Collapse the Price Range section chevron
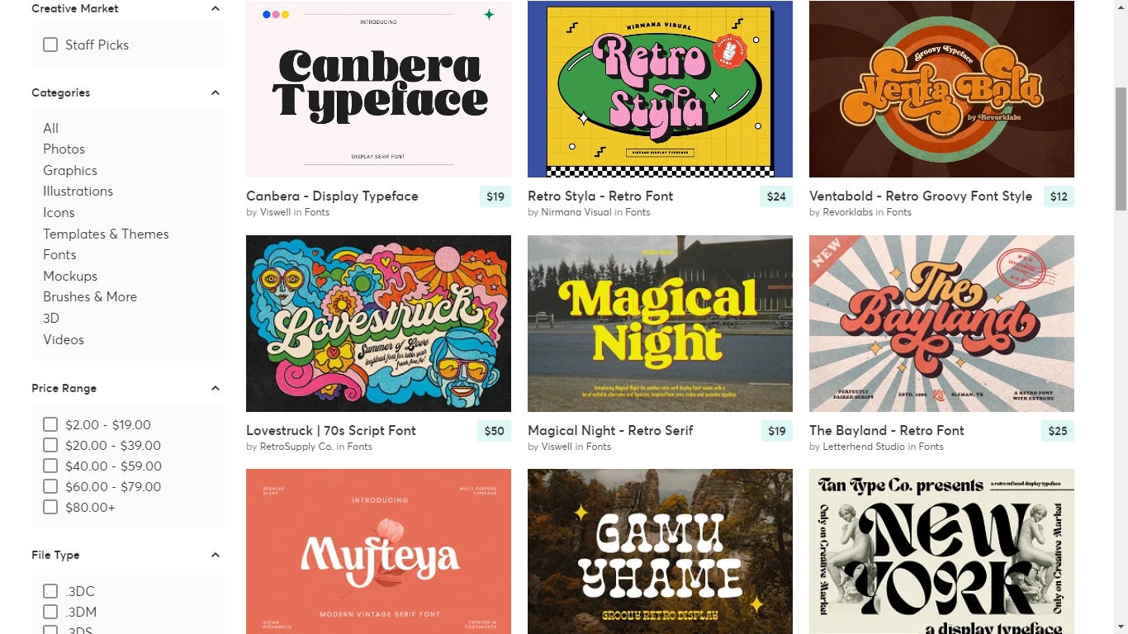This screenshot has width=1128, height=634. click(216, 388)
